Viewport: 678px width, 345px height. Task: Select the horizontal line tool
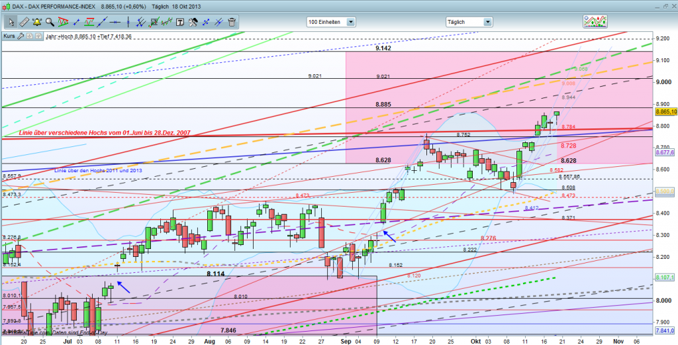point(115,21)
